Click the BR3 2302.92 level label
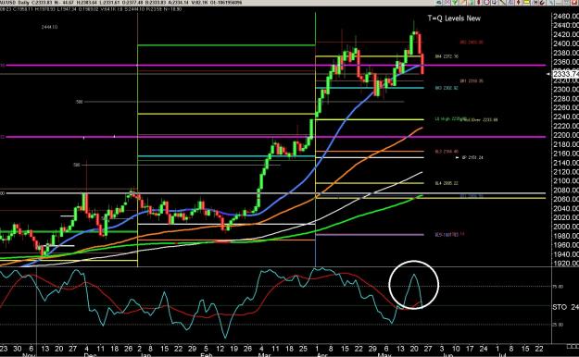Image resolution: width=579 pixels, height=357 pixels. [447, 88]
